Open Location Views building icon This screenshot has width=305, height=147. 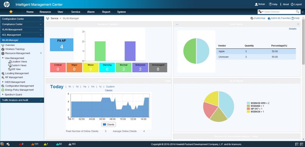(10, 62)
